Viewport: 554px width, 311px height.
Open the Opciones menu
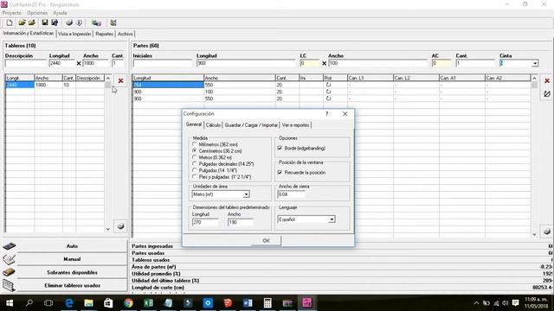tap(37, 13)
